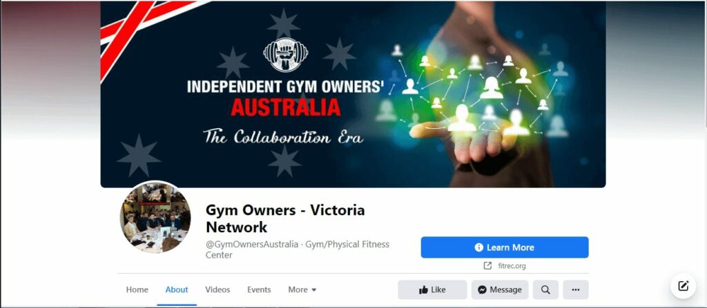Select the About tab
This screenshot has width=707, height=308.
[x=177, y=289]
